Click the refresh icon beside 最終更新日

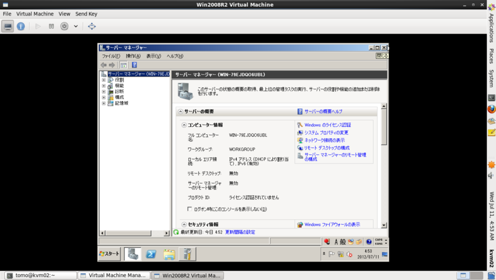point(176,232)
